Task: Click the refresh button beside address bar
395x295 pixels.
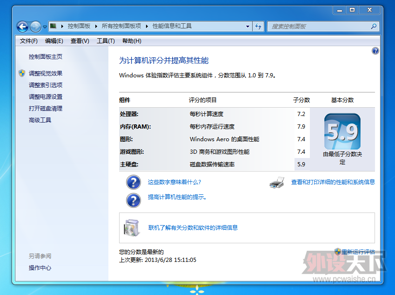Action: 258,26
